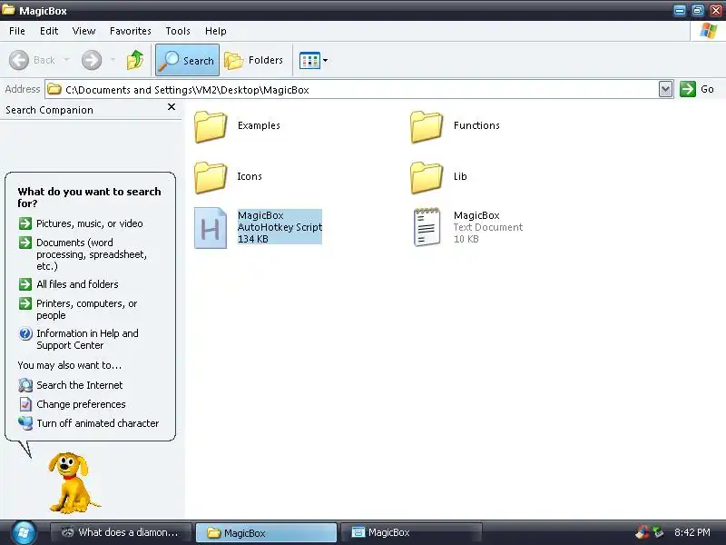Click the green arrow beside All files and folders
726x545 pixels.
click(25, 284)
